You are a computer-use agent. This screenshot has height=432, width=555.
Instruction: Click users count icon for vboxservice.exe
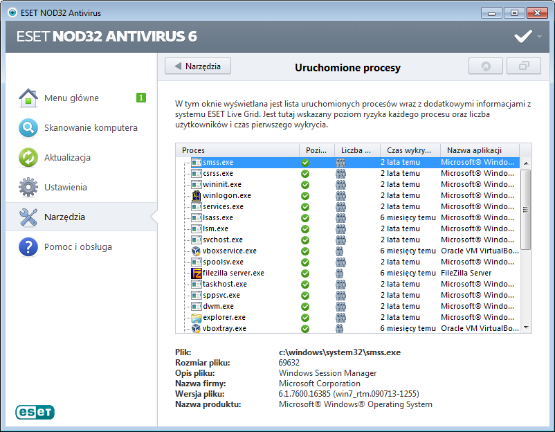340,251
